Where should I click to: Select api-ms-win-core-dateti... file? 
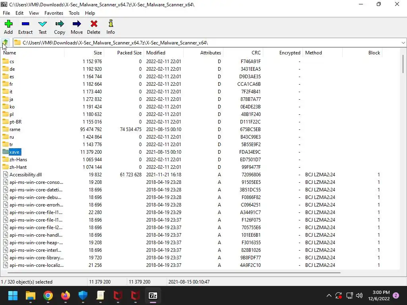(36, 189)
